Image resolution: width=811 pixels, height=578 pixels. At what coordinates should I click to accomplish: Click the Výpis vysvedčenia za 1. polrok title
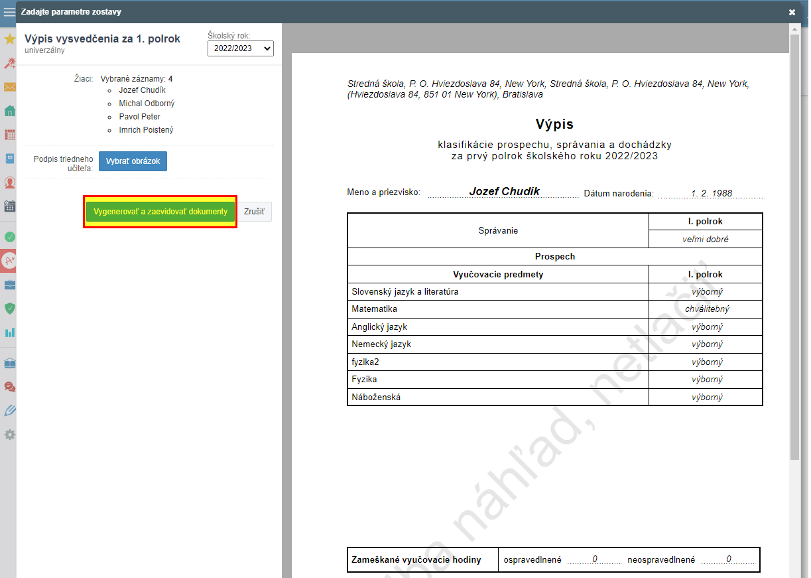tap(102, 39)
